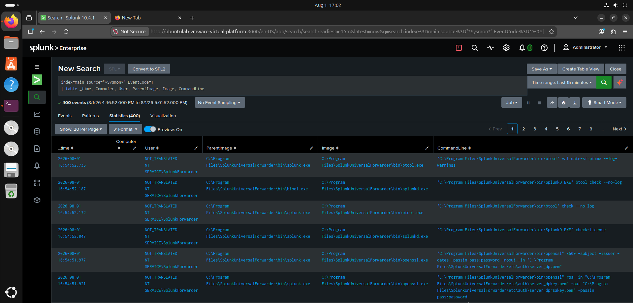Open Splunk help question mark
633x303 pixels.
(x=544, y=48)
